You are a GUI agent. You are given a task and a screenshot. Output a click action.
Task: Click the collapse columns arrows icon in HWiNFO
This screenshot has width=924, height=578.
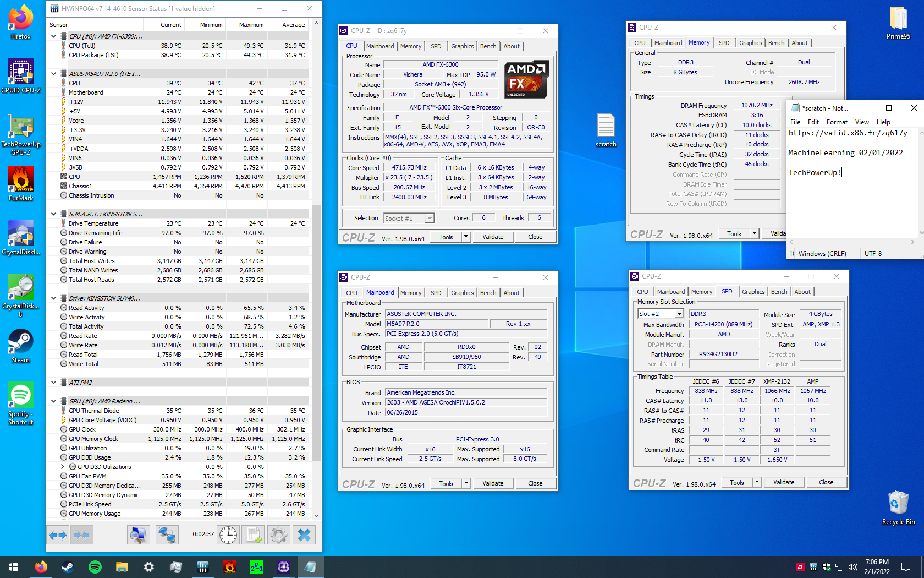81,535
